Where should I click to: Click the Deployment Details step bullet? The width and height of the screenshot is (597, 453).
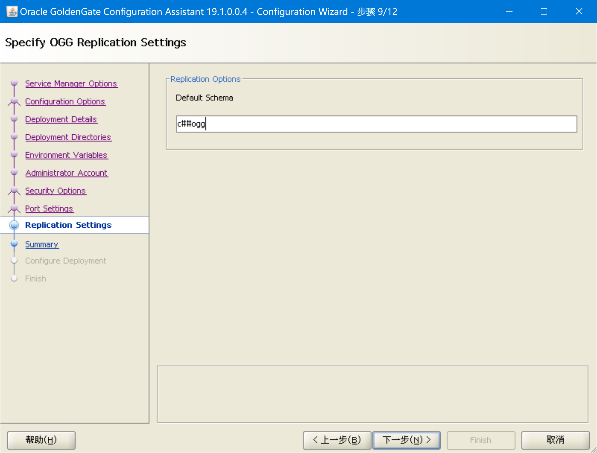(x=14, y=118)
